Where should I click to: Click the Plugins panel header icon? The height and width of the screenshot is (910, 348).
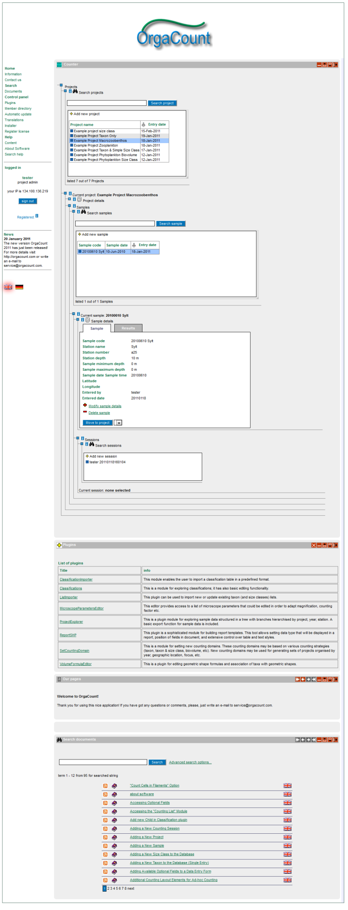pyautogui.click(x=59, y=545)
